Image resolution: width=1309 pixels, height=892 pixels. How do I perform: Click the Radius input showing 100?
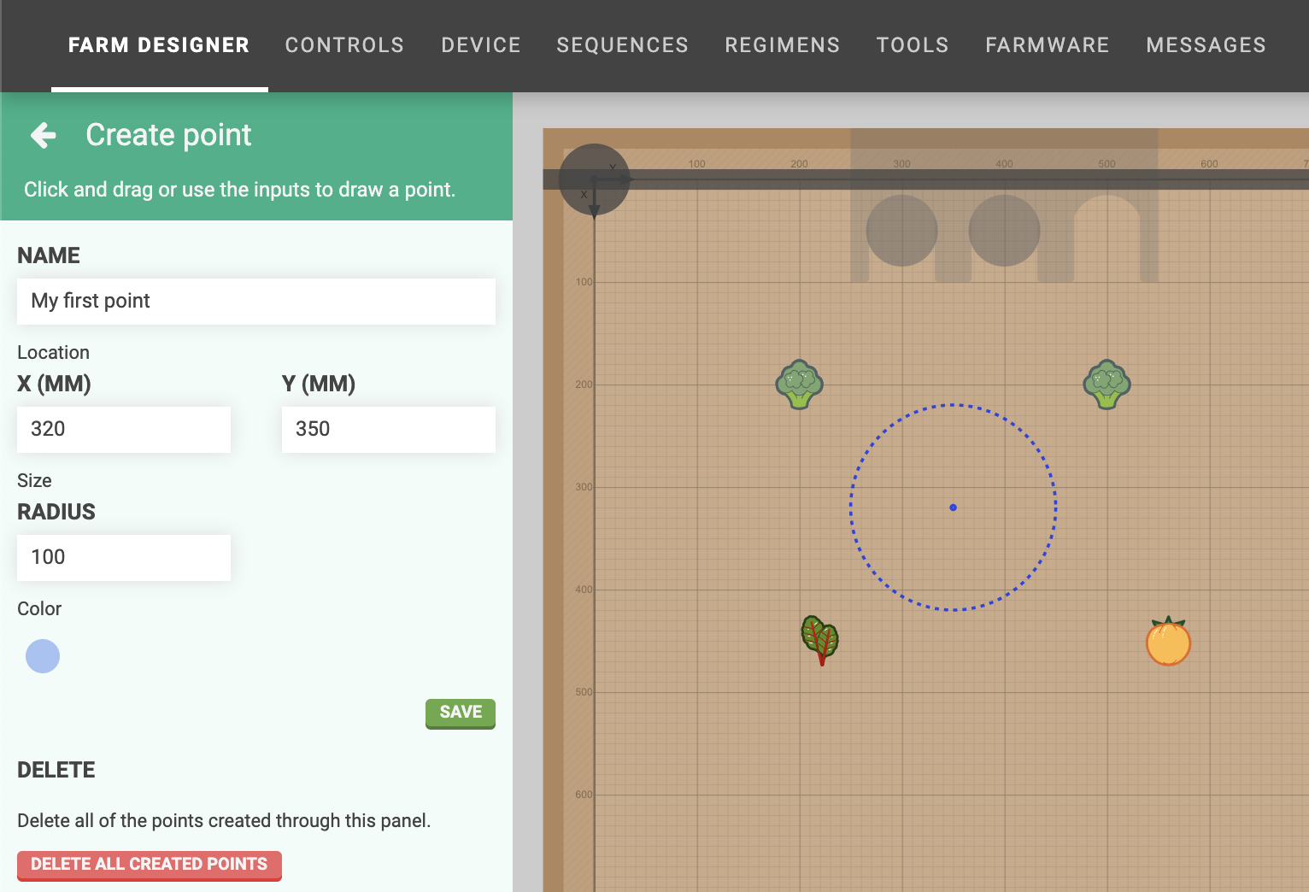124,557
